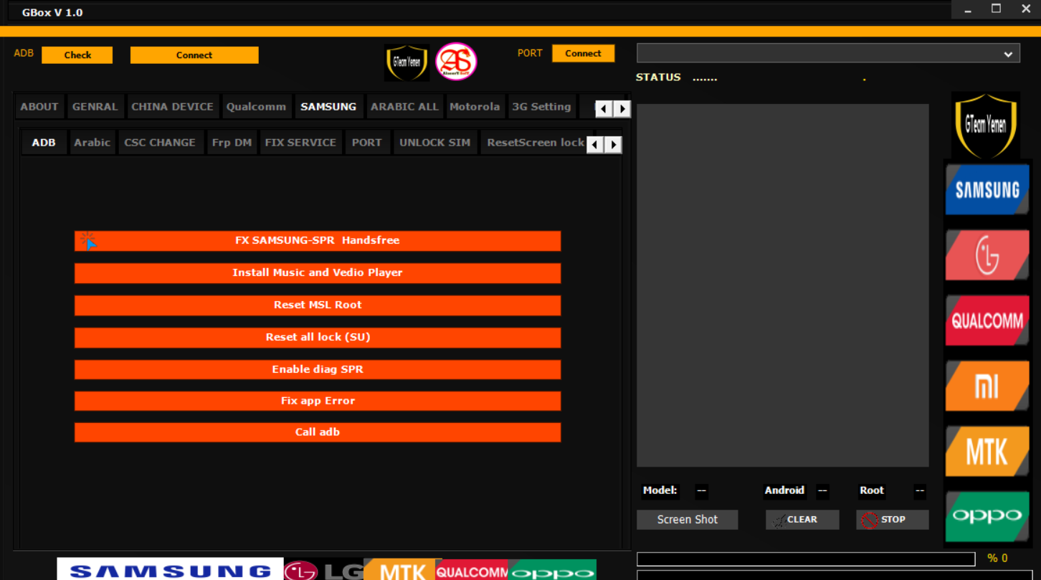Viewport: 1041px width, 580px height.
Task: Click STOP button with red icon
Action: [x=892, y=520]
